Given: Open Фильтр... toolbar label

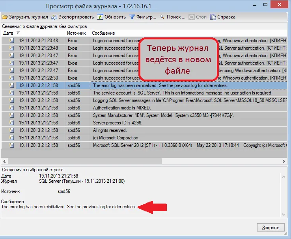Looking at the screenshot, I should coord(146,17).
